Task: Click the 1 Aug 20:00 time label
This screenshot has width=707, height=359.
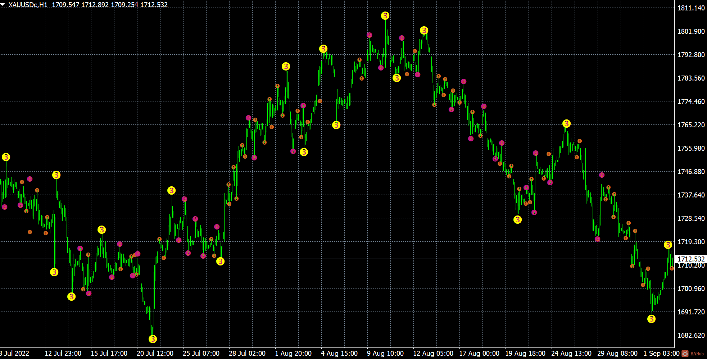Action: coord(293,353)
